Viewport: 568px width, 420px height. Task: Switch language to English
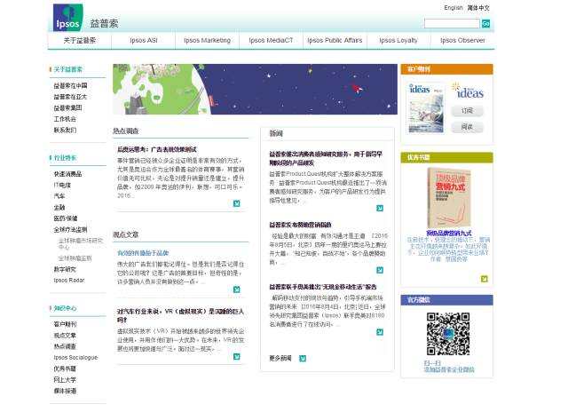click(454, 8)
